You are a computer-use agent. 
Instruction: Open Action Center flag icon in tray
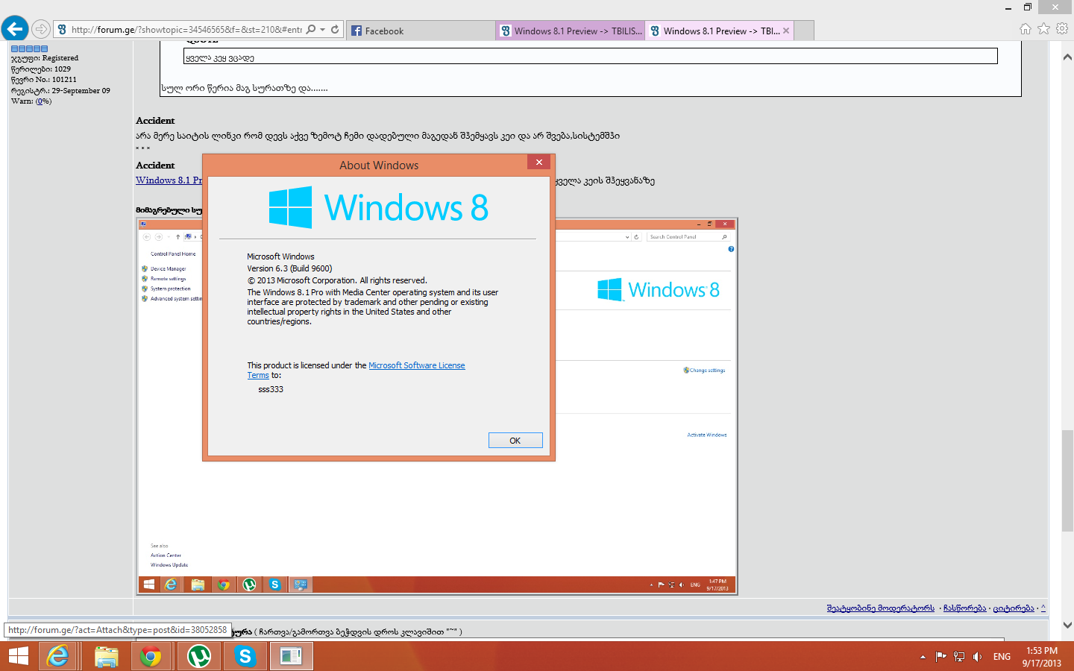point(940,657)
